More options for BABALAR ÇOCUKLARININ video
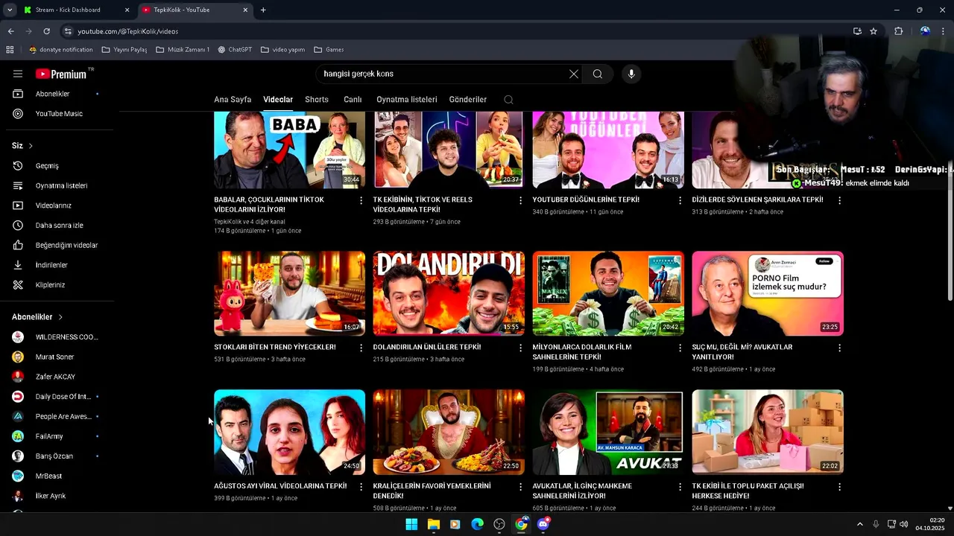 click(361, 200)
